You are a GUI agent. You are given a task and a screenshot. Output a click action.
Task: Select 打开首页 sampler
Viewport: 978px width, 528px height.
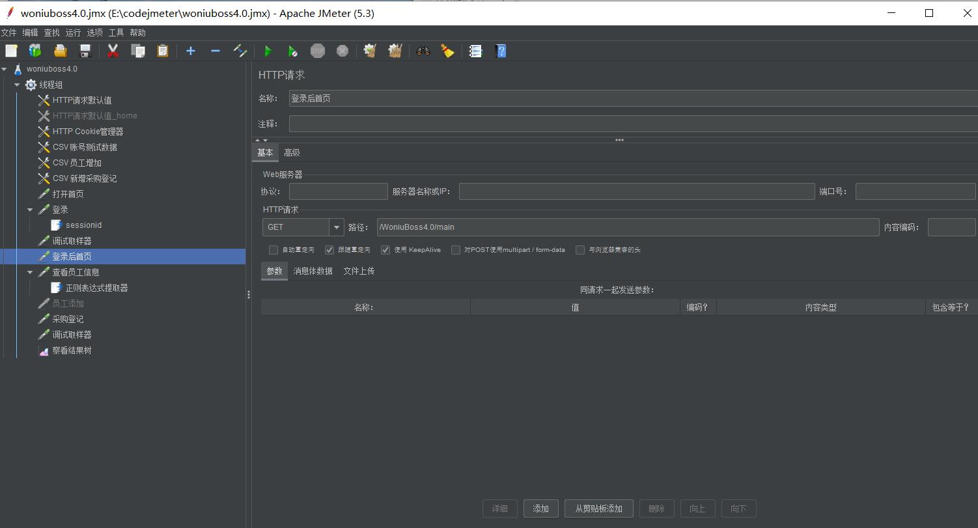(x=68, y=194)
